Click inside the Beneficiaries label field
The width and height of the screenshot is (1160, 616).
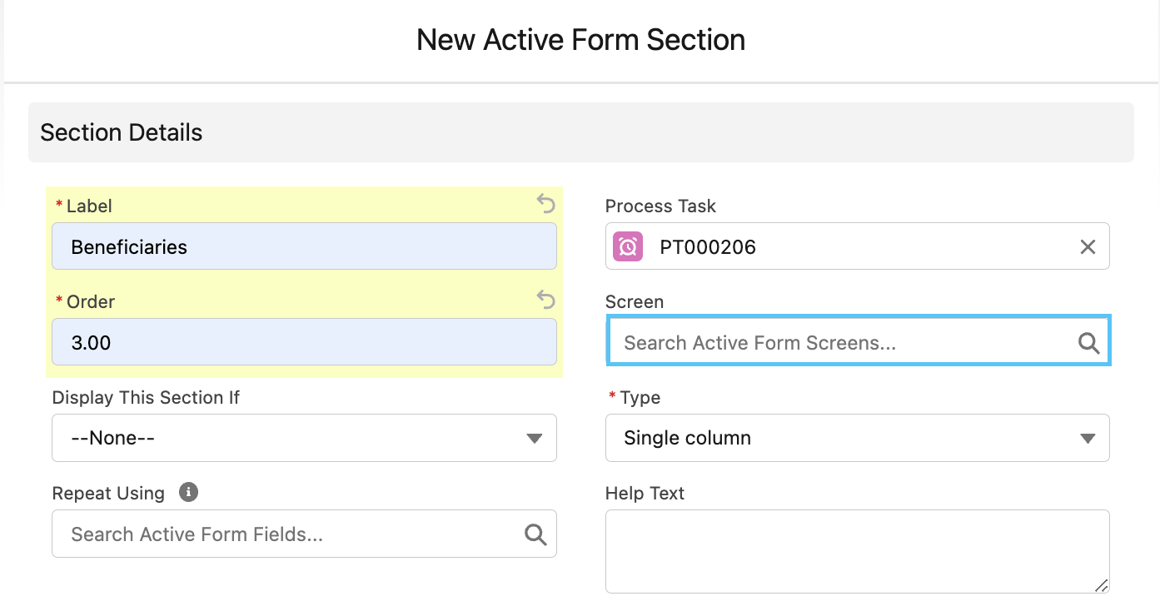click(x=304, y=246)
